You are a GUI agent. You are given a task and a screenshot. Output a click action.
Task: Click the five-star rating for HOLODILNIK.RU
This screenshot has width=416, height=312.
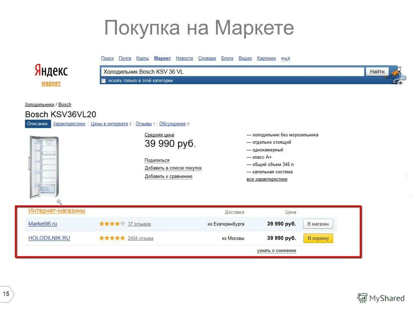(112, 238)
